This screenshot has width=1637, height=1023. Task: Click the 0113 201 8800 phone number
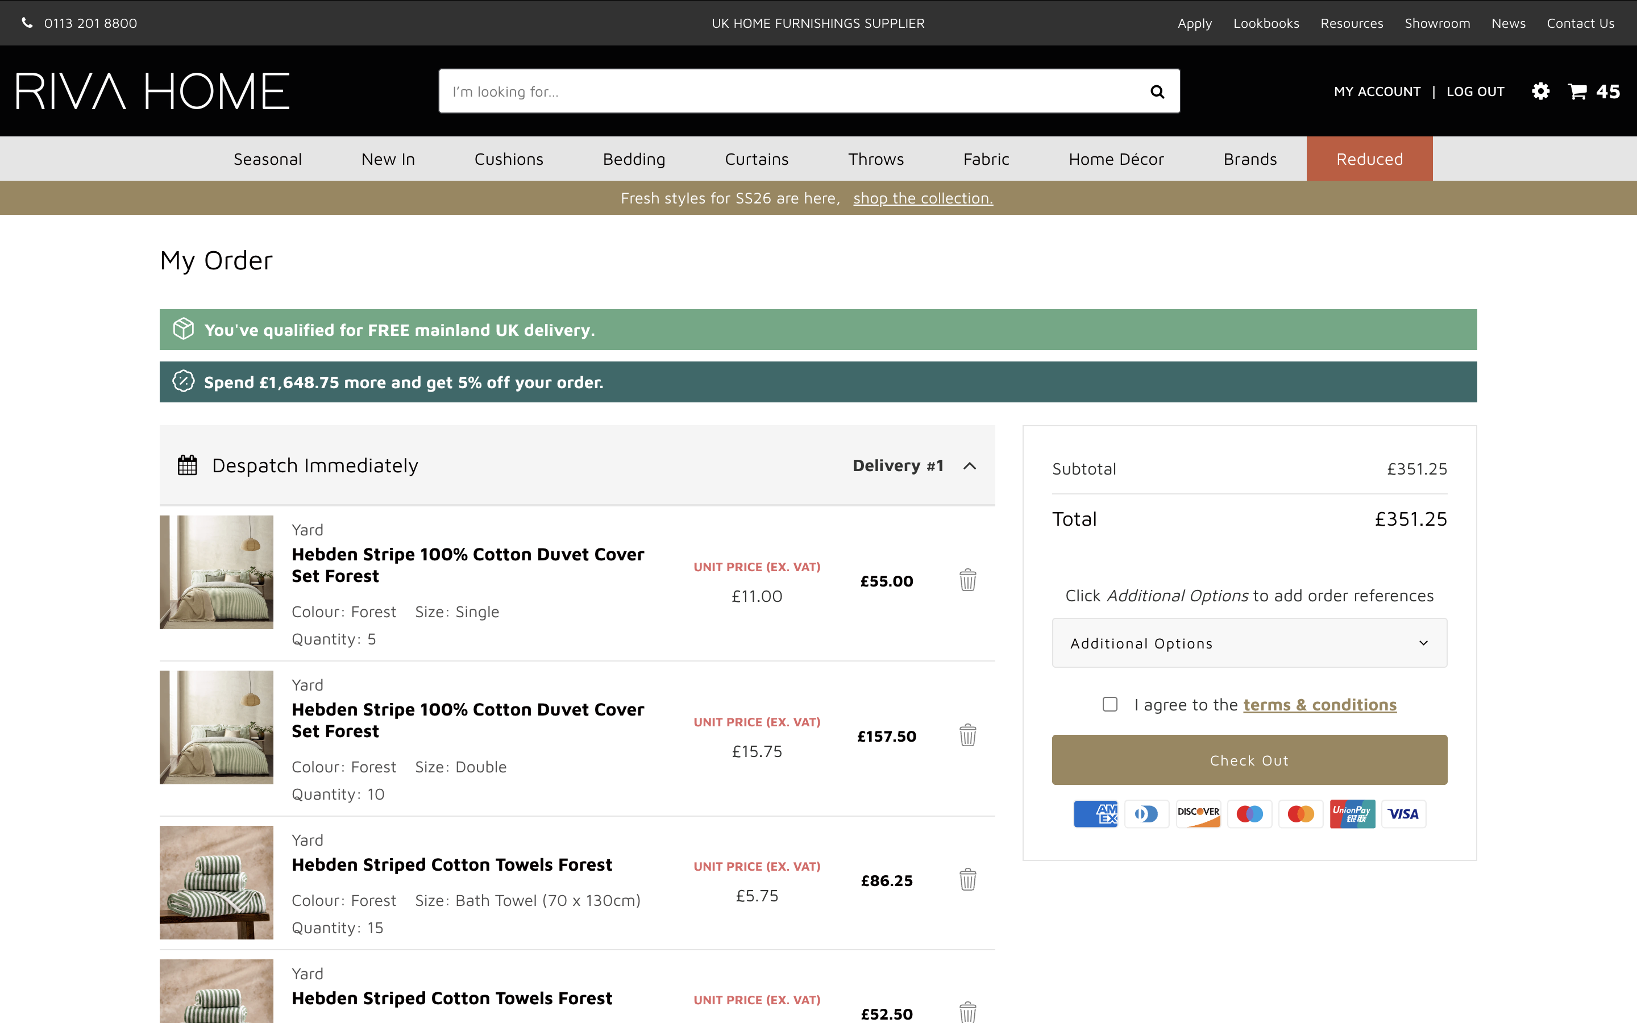point(90,23)
